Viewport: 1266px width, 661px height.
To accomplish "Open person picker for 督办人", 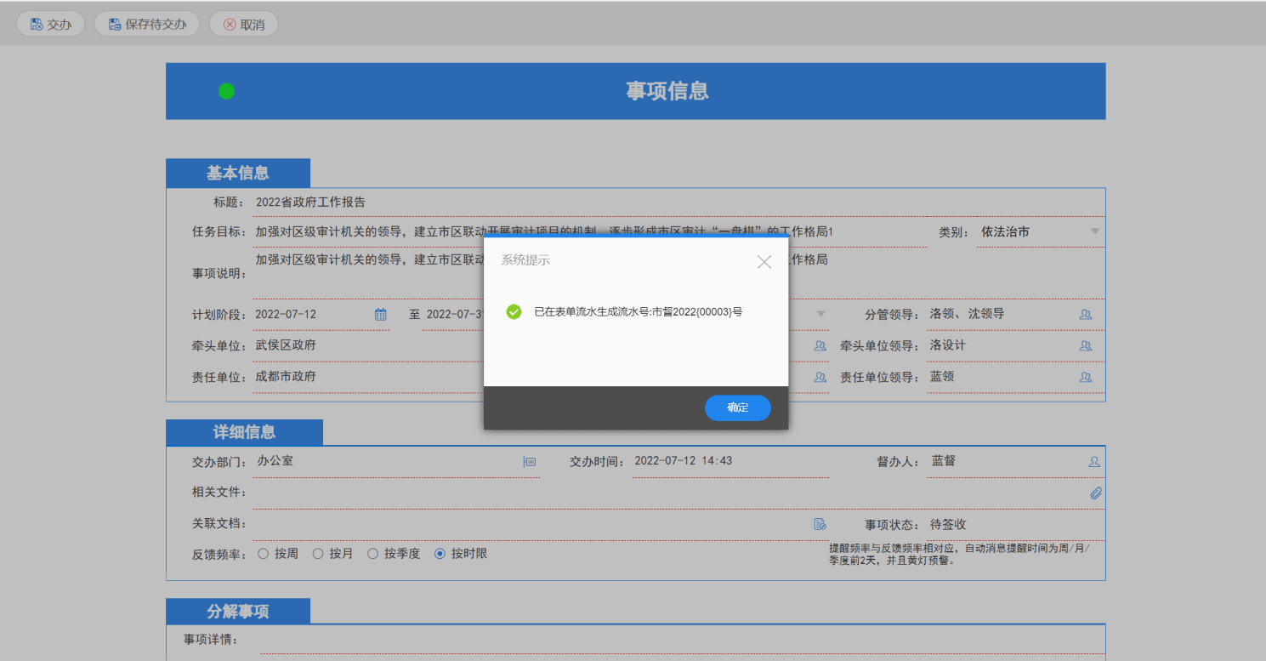I will pos(1095,462).
